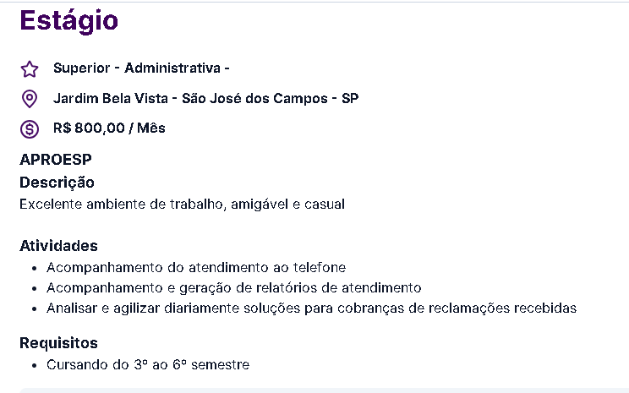The image size is (629, 393).
Task: Click the dollar salary icon
Action: click(x=30, y=129)
